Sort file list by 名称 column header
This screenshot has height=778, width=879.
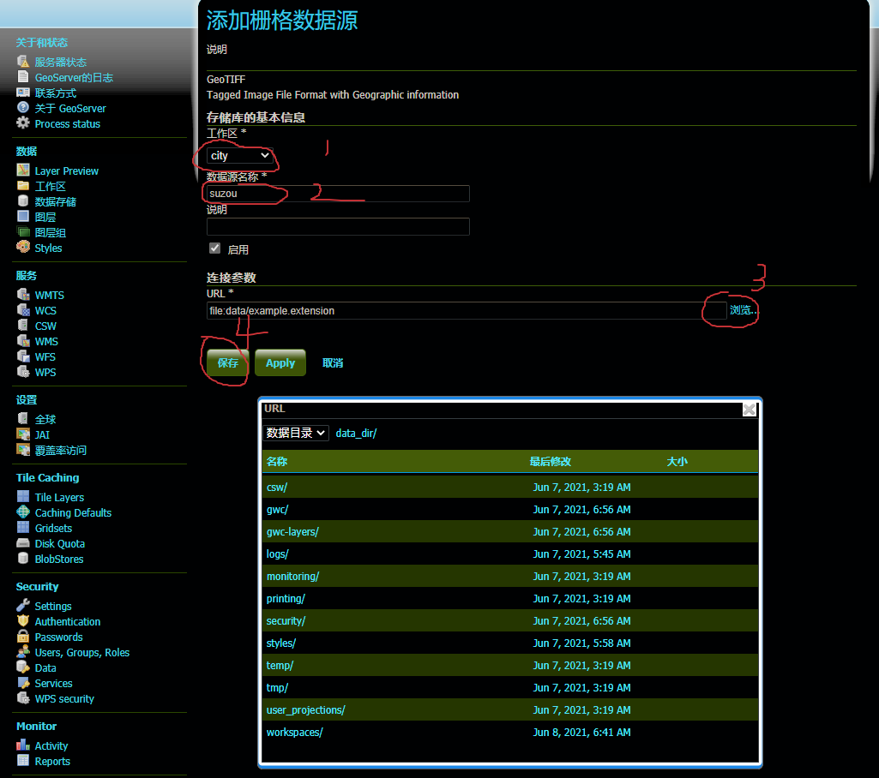(277, 462)
